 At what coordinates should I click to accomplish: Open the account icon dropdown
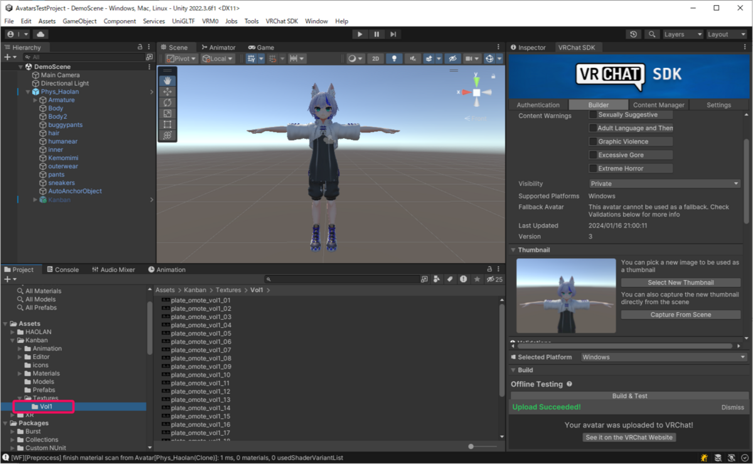[17, 35]
